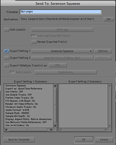Viewport: 116px width, 145px height.
Task: Click up arrow in Export Setting 1 Summary scrollbar
Action: click(55, 86)
